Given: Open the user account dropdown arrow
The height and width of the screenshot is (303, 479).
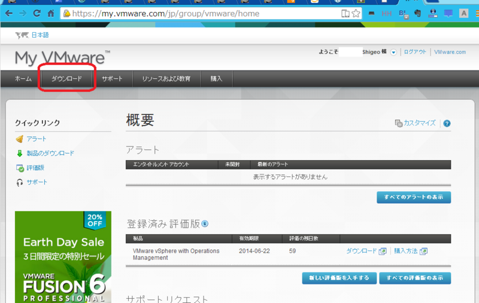Looking at the screenshot, I should (393, 53).
